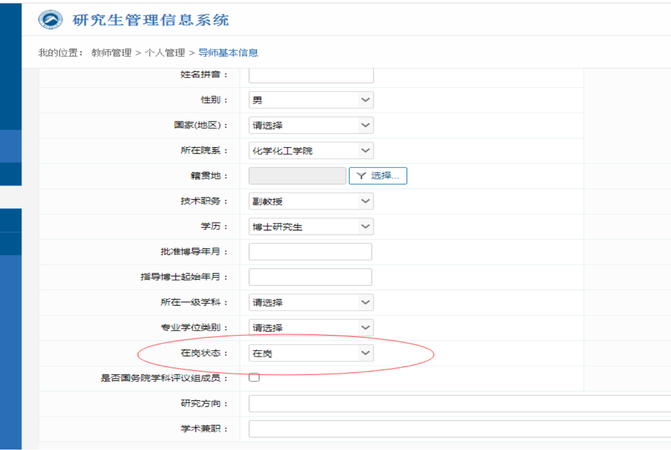Click the 指导博士起始年月 input field
The image size is (671, 450).
pos(310,277)
